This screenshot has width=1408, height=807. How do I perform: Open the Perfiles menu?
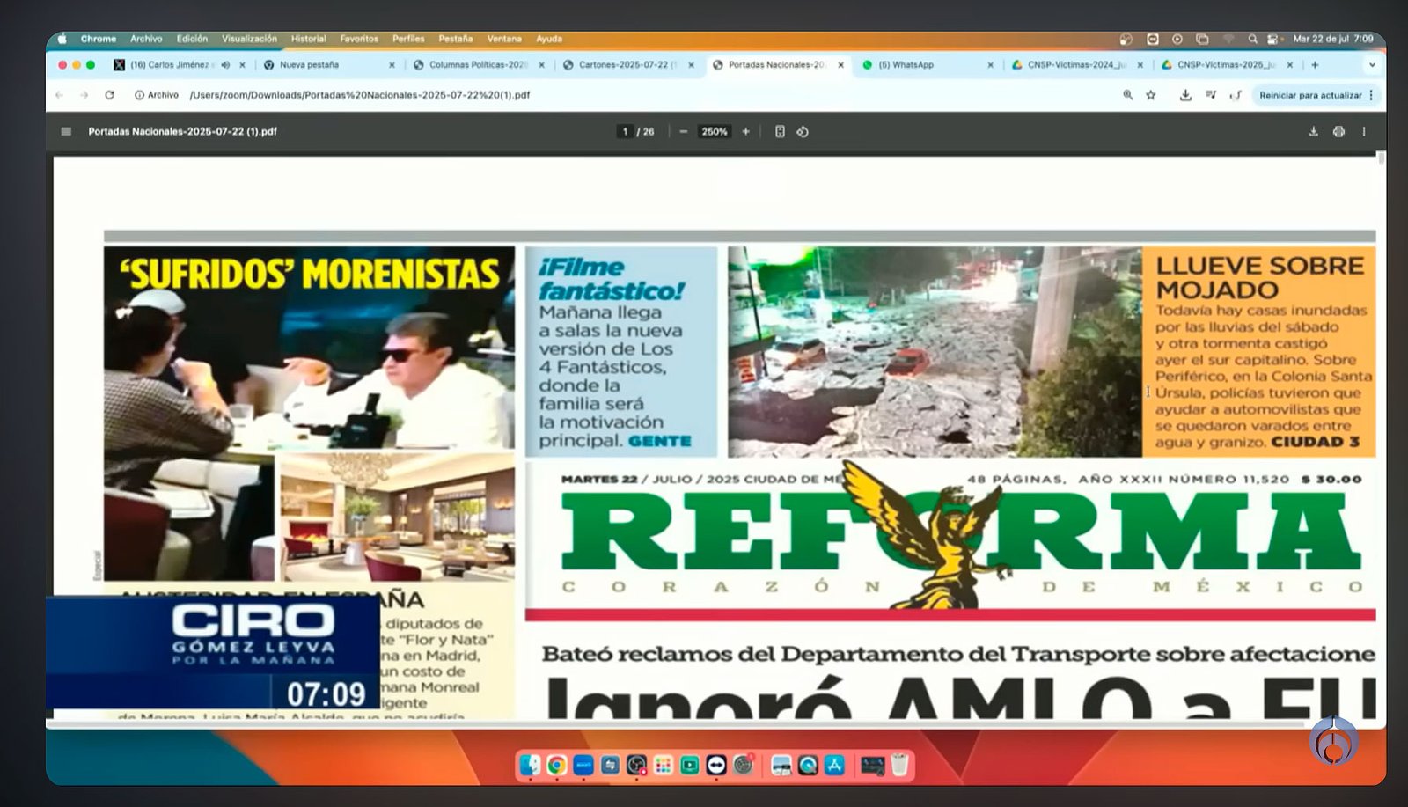(408, 39)
